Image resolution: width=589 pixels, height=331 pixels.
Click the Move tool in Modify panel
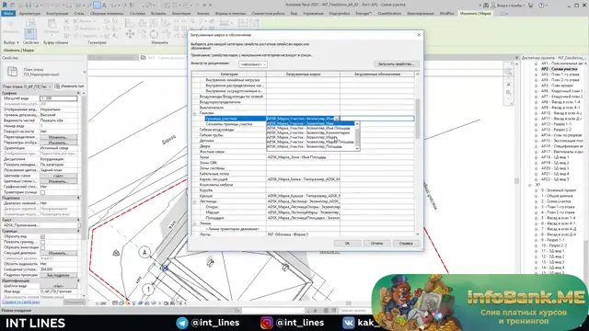pos(130,34)
